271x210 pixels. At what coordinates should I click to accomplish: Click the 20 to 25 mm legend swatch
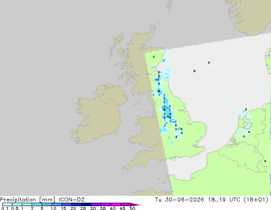pyautogui.click(x=77, y=204)
